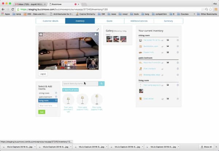Expand the video to fullscreen

click(x=97, y=29)
